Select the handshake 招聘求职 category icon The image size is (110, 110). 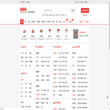(x=41, y=31)
